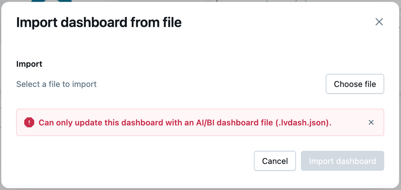Viewport: 401px width, 190px height.
Task: Click the "Select a file to import" text
Action: [56, 84]
